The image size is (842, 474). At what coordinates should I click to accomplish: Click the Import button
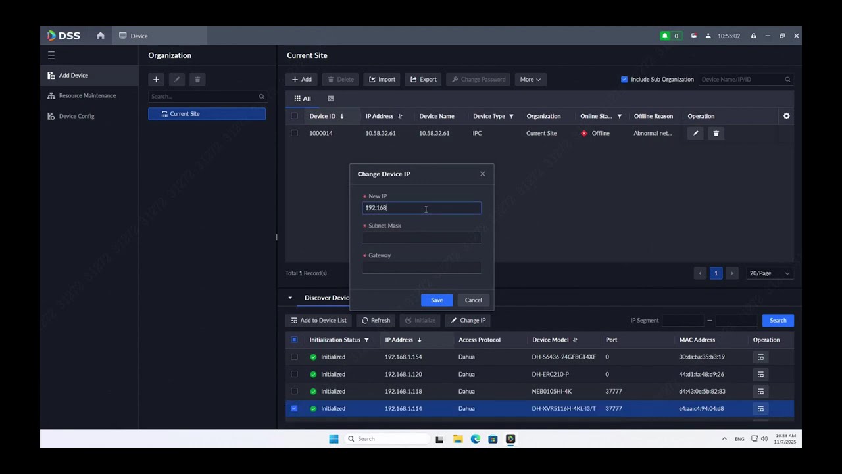[382, 80]
